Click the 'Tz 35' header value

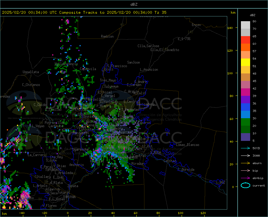click(x=160, y=13)
